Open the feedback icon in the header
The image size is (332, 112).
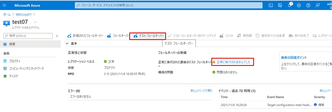click(318, 5)
